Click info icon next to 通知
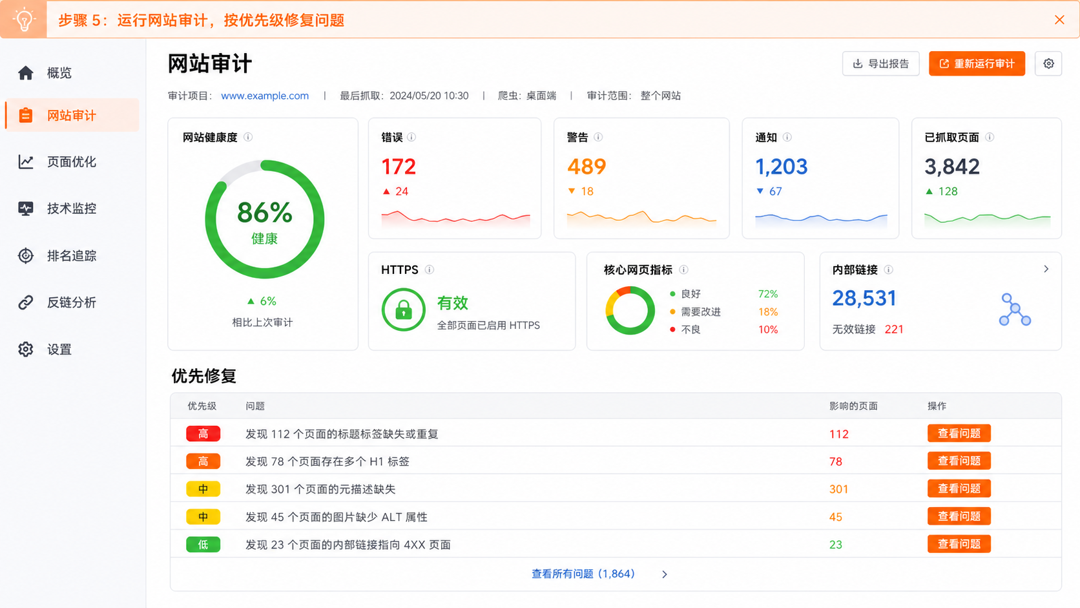 point(787,137)
